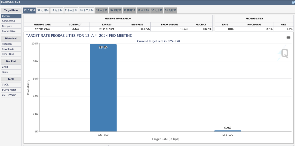
Task: Open the CVOL tool
Action: click(11, 84)
